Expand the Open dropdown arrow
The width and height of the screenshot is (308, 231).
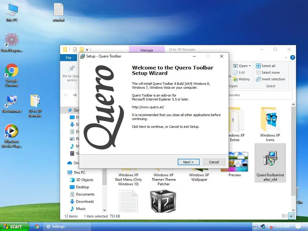(250, 66)
